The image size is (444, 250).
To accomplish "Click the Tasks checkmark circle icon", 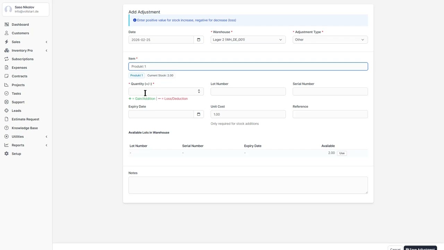I will point(7,93).
